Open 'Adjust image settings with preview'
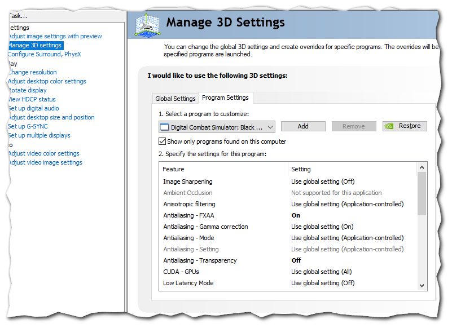The width and height of the screenshot is (452, 328). point(55,36)
